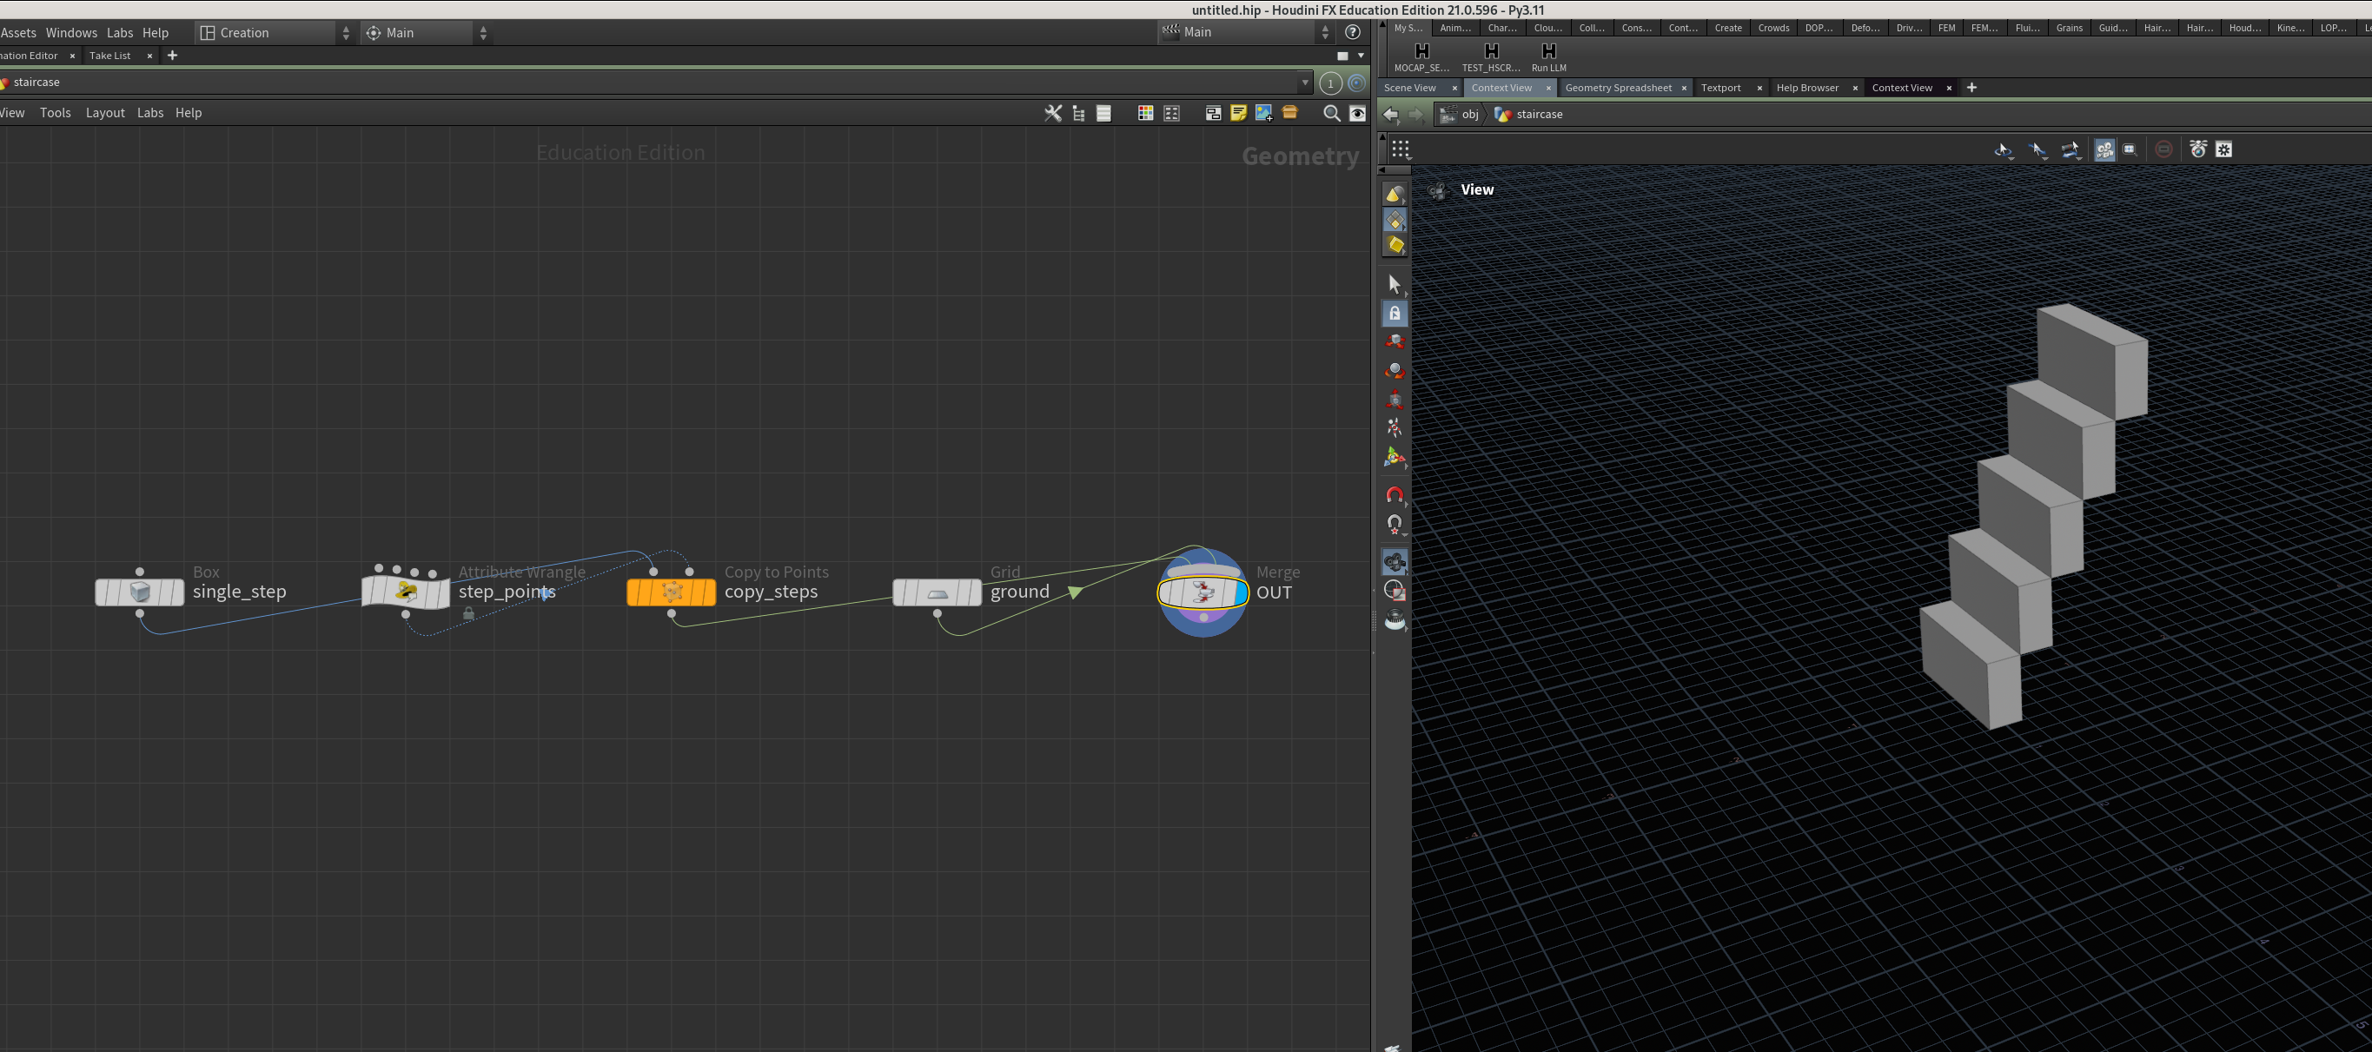This screenshot has width=2372, height=1052.
Task: Switch to the Textport tab
Action: (1720, 89)
